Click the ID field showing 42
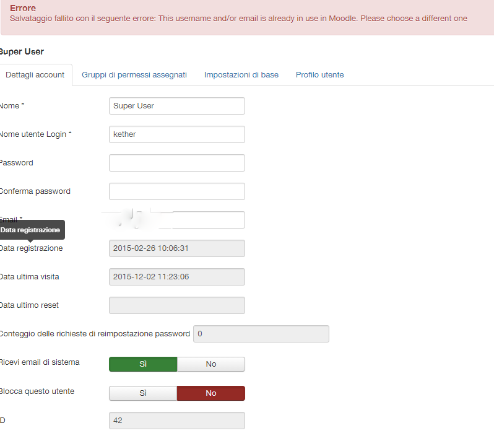 pyautogui.click(x=177, y=421)
